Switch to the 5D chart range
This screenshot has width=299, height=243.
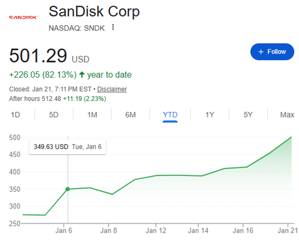pos(54,115)
